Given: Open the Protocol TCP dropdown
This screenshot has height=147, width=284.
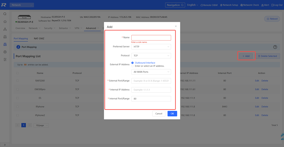Looking at the screenshot, I should tap(151, 56).
